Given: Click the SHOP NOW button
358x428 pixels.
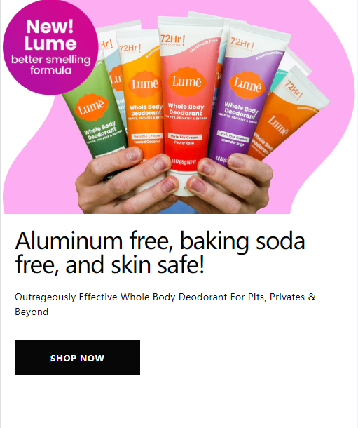Looking at the screenshot, I should (77, 358).
